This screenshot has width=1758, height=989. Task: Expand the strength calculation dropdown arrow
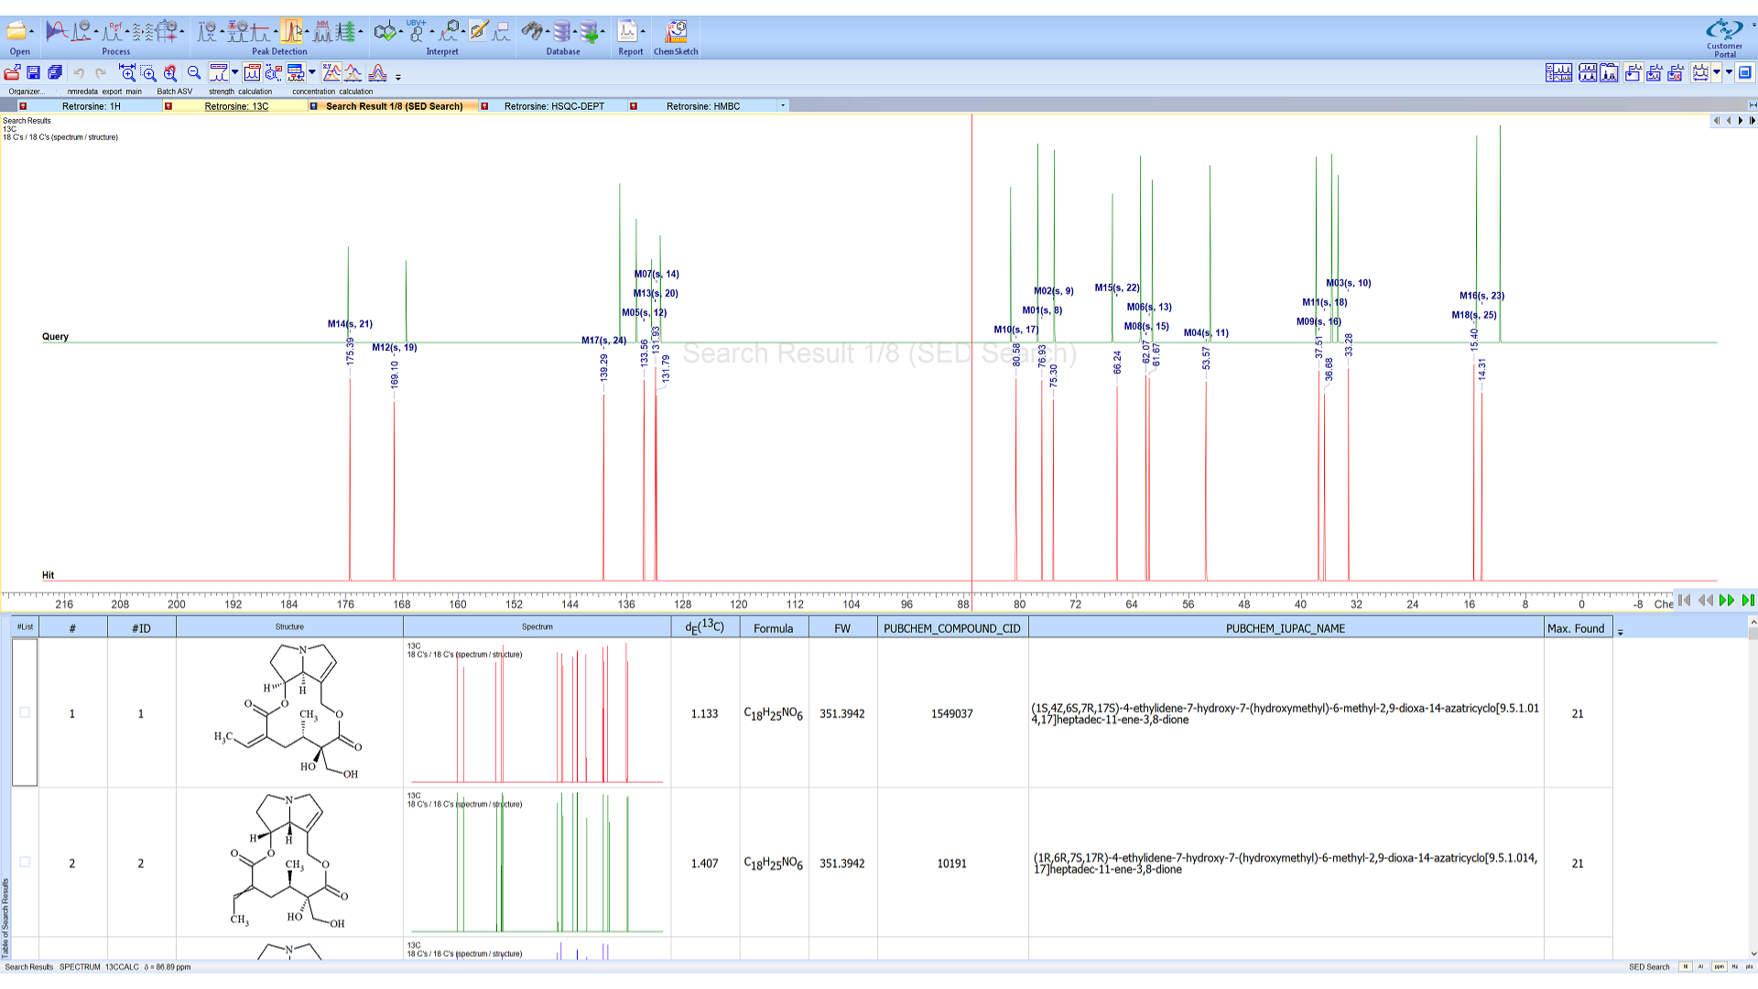coord(234,71)
